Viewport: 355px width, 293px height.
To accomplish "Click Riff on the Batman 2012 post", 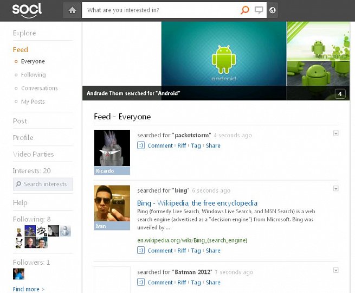I will [182, 283].
